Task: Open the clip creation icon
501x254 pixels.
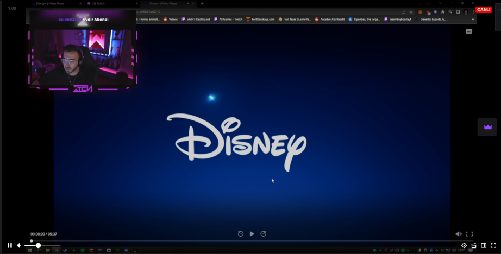Action: (x=474, y=245)
